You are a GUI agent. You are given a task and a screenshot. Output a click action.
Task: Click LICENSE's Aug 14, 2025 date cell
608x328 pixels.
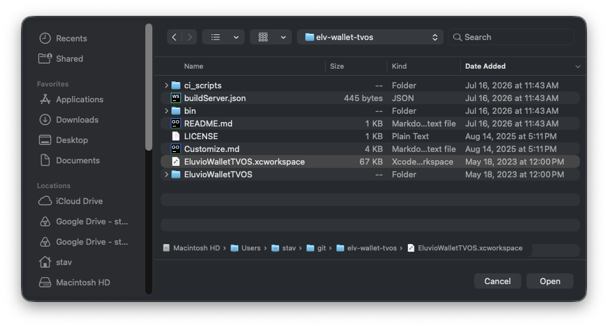pos(510,136)
